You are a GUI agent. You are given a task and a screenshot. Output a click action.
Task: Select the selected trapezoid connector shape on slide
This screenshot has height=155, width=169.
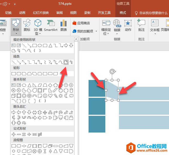pyautogui.click(x=112, y=90)
